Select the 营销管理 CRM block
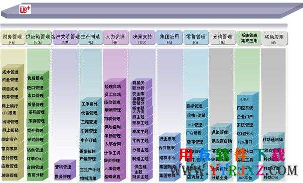 point(63,167)
